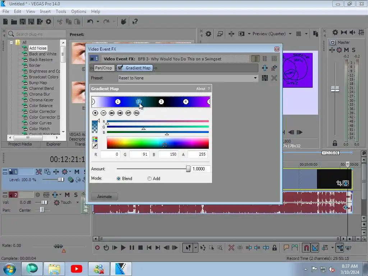The image size is (368, 276).
Task: Expand Undo history dropdown arrow
Action: pos(98,22)
